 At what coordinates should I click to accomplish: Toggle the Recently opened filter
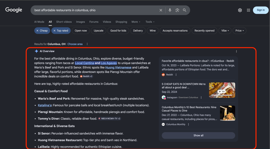pyautogui.click(x=204, y=31)
